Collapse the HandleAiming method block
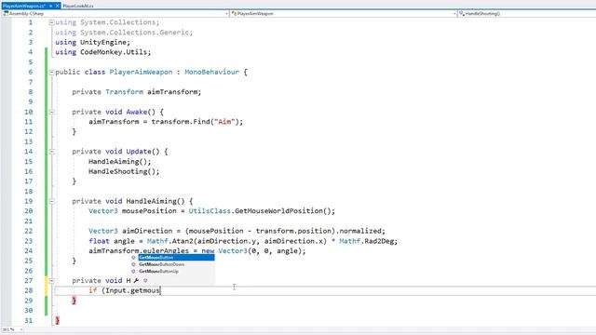This screenshot has height=335, width=596. [52, 201]
